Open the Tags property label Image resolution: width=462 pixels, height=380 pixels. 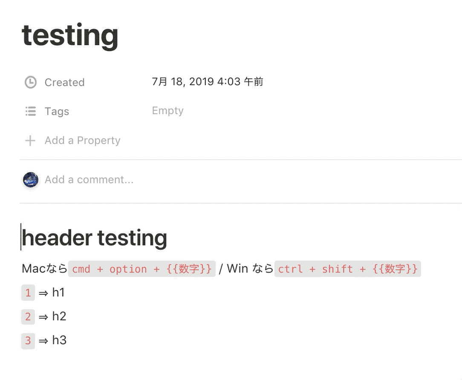(x=57, y=112)
